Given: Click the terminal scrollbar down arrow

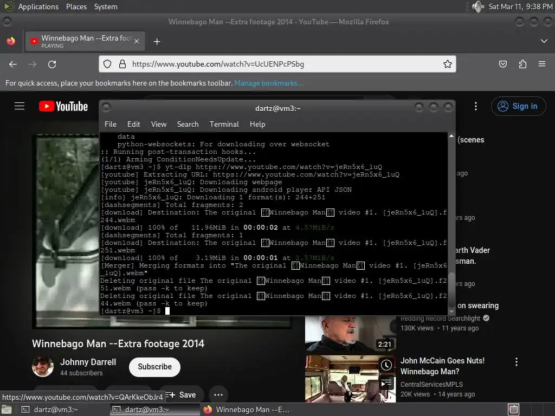Looking at the screenshot, I should 451,311.
